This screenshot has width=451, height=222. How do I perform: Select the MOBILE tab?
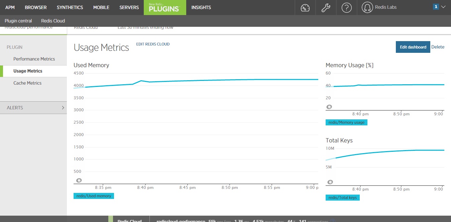coord(101,7)
